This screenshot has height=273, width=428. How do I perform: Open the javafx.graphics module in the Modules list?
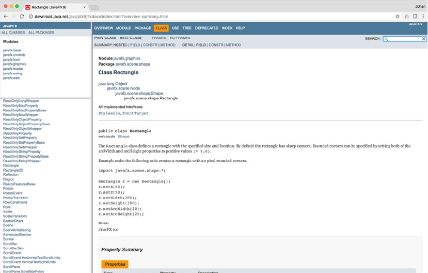click(x=14, y=64)
